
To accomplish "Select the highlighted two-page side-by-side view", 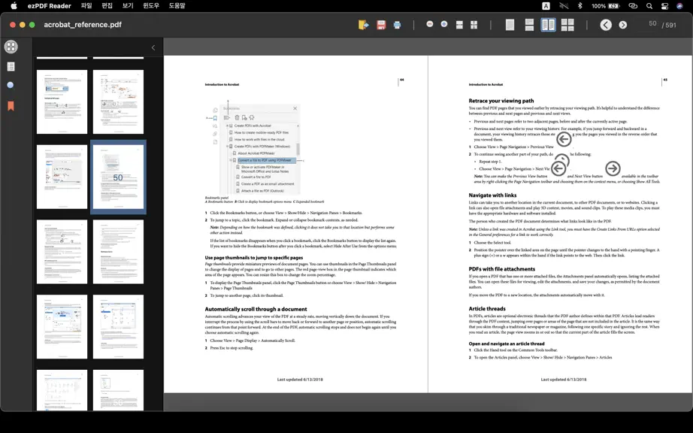I will (x=548, y=25).
